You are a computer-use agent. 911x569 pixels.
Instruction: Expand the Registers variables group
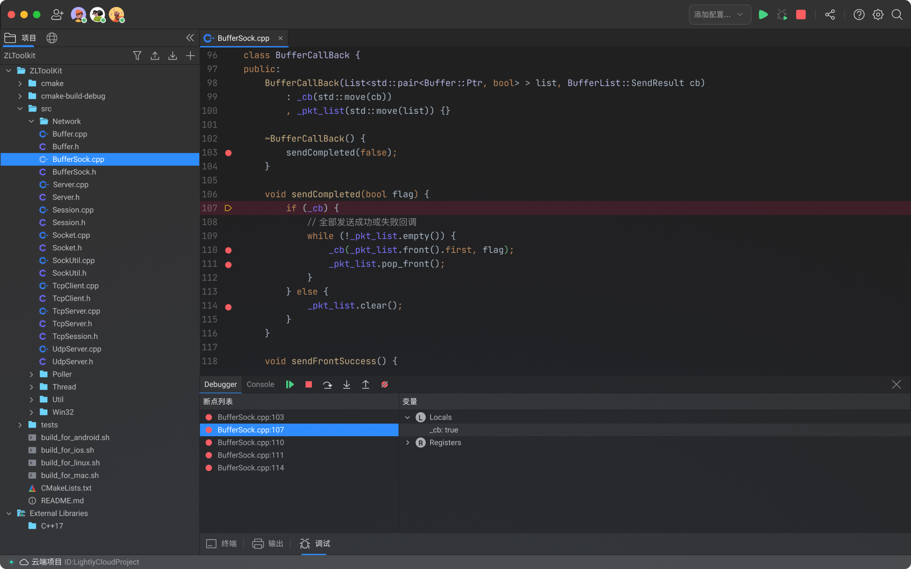[x=407, y=443]
